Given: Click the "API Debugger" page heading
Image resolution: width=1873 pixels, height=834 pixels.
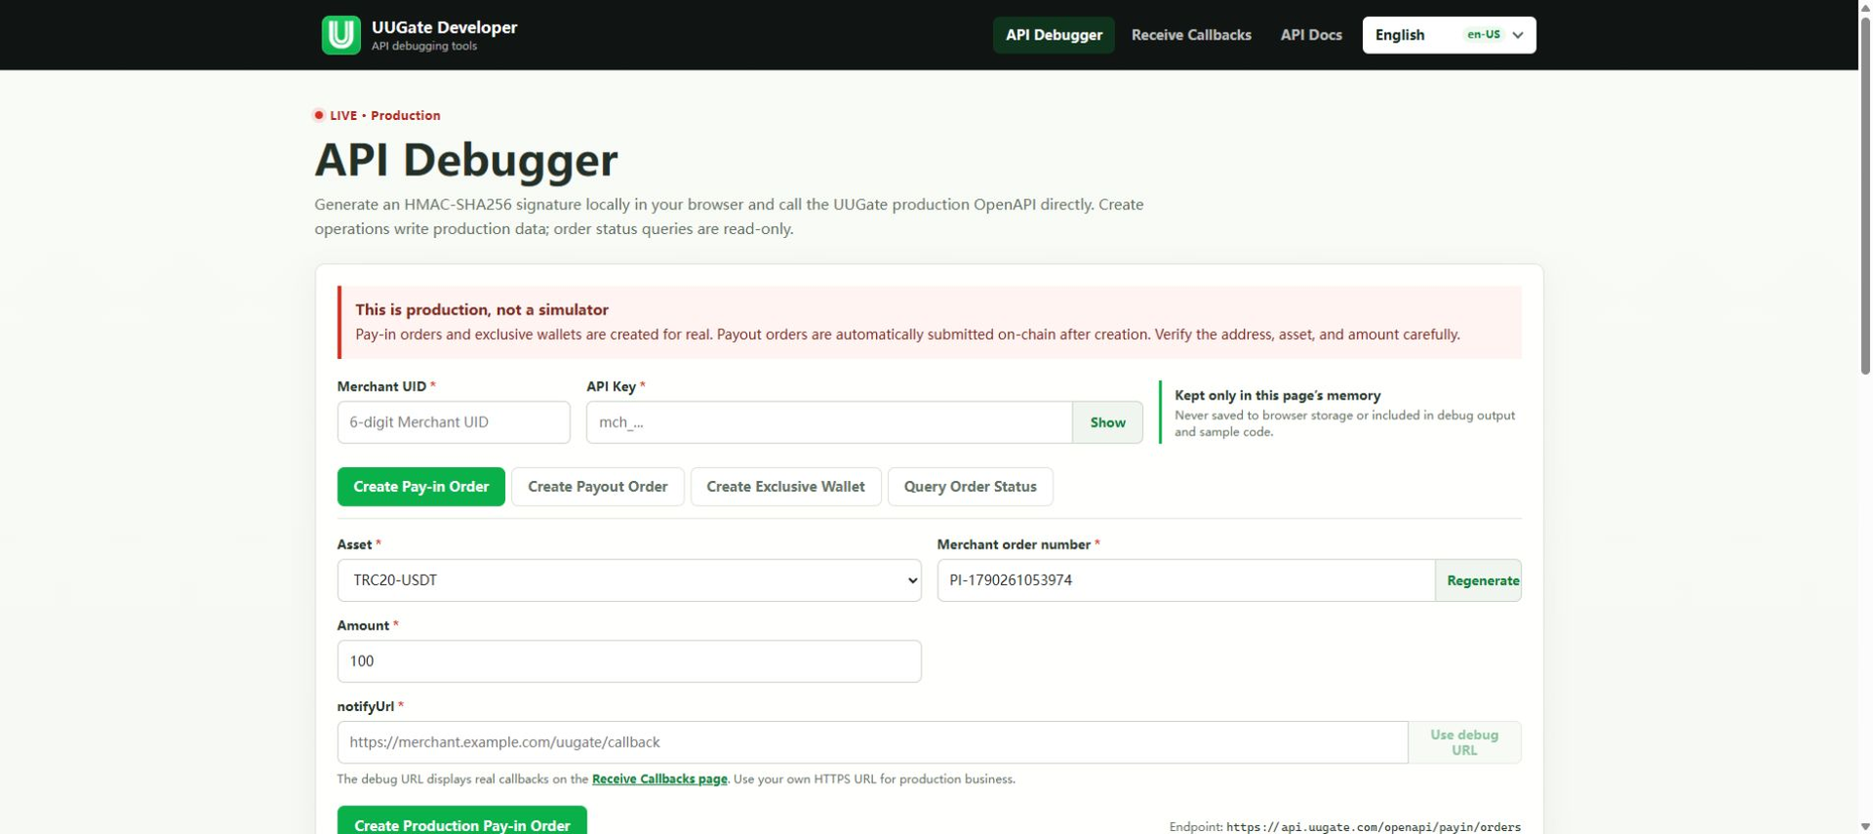Looking at the screenshot, I should point(466,160).
